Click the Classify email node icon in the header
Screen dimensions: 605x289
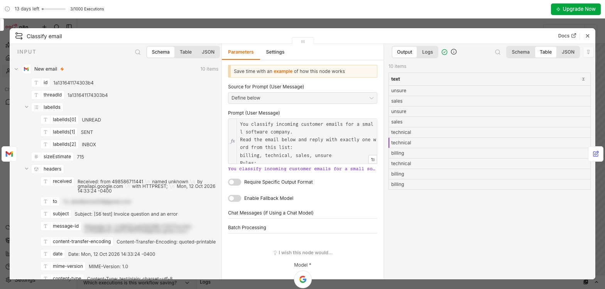[x=19, y=36]
